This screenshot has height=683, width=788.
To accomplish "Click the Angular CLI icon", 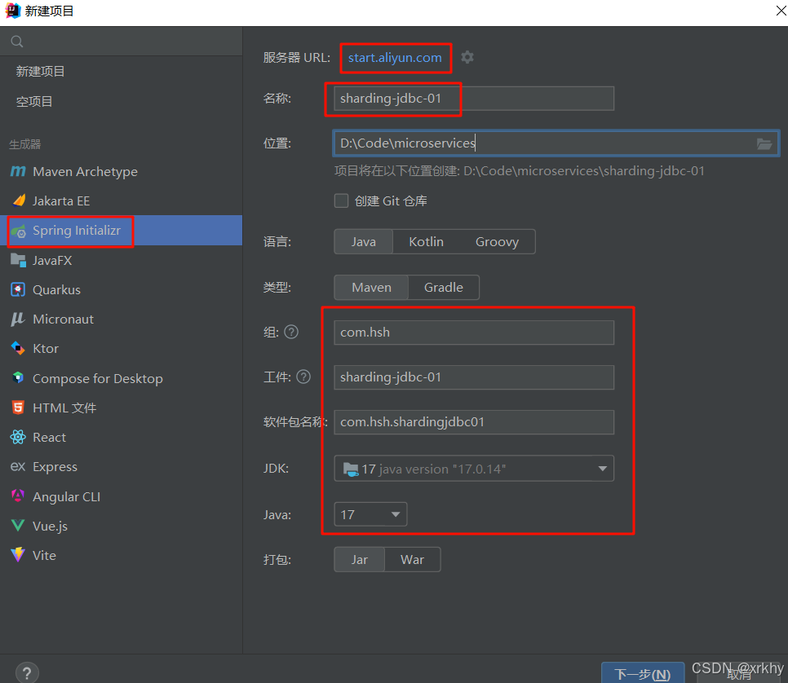I will (18, 496).
